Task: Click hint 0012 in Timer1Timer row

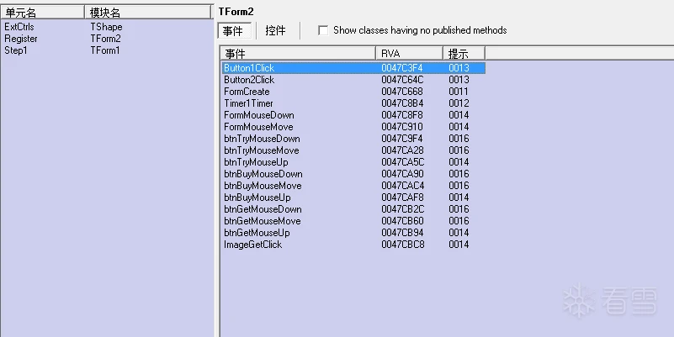Action: tap(459, 103)
